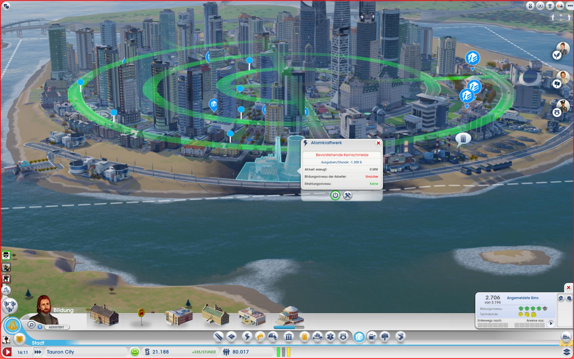Open the star laurel rankings icon
Image resolution: width=574 pixels, height=359 pixels.
click(x=540, y=6)
